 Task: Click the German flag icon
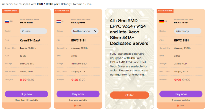tap(162, 21)
